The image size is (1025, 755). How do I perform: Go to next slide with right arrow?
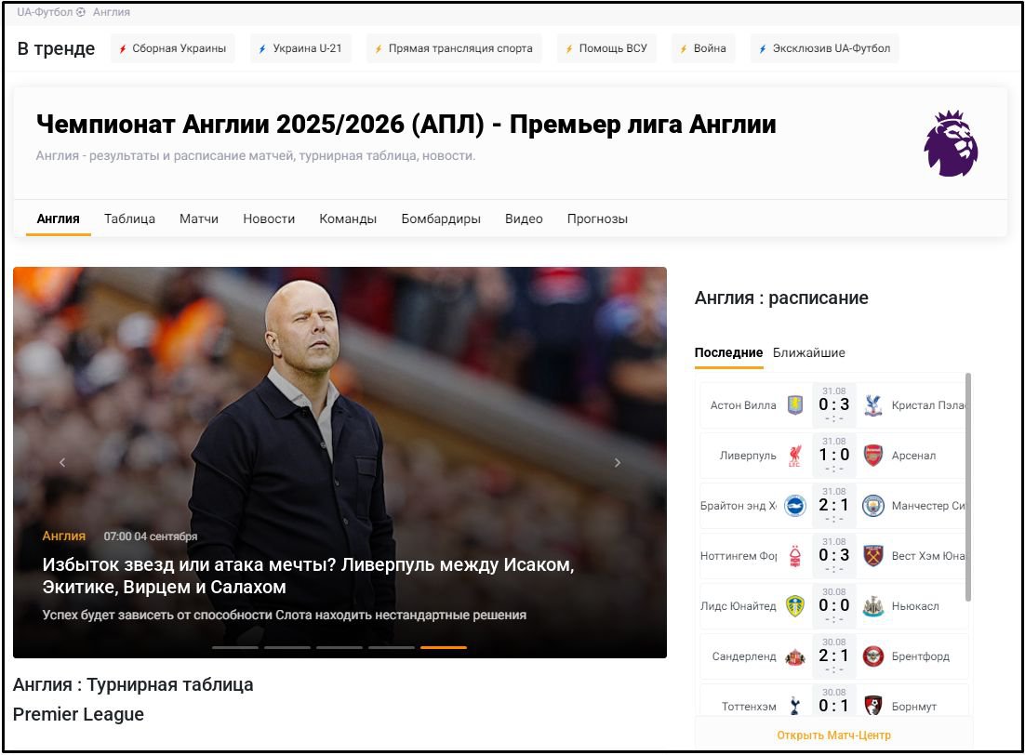click(617, 463)
